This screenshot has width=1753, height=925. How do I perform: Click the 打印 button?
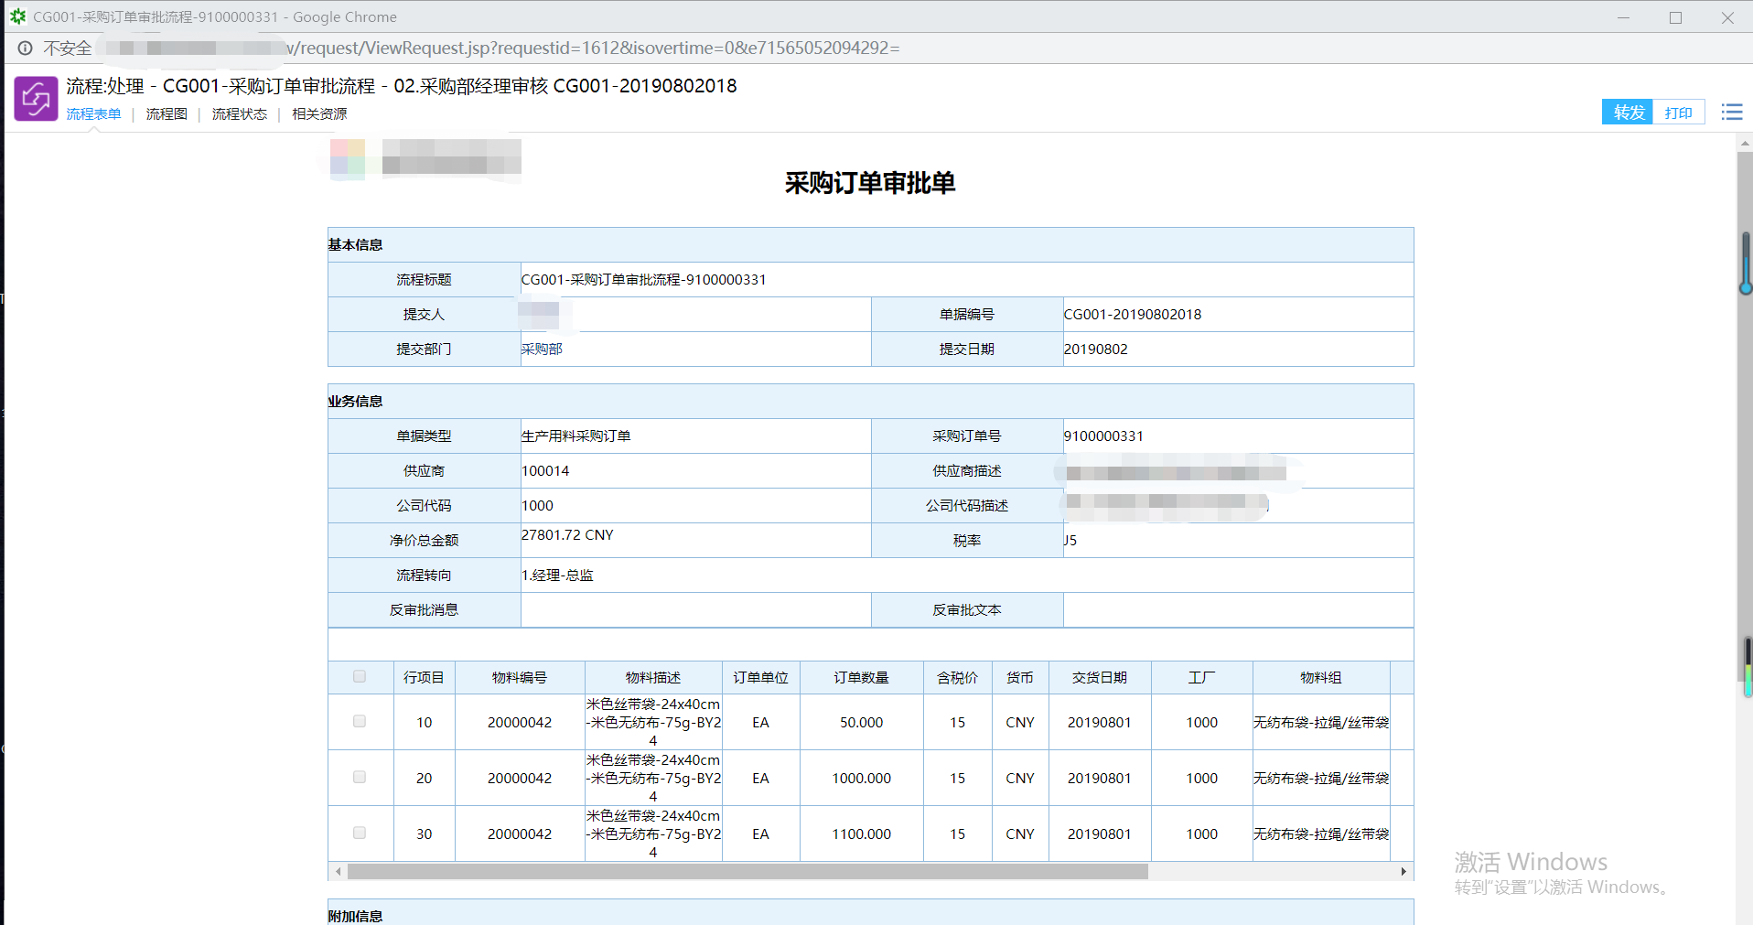pos(1679,111)
